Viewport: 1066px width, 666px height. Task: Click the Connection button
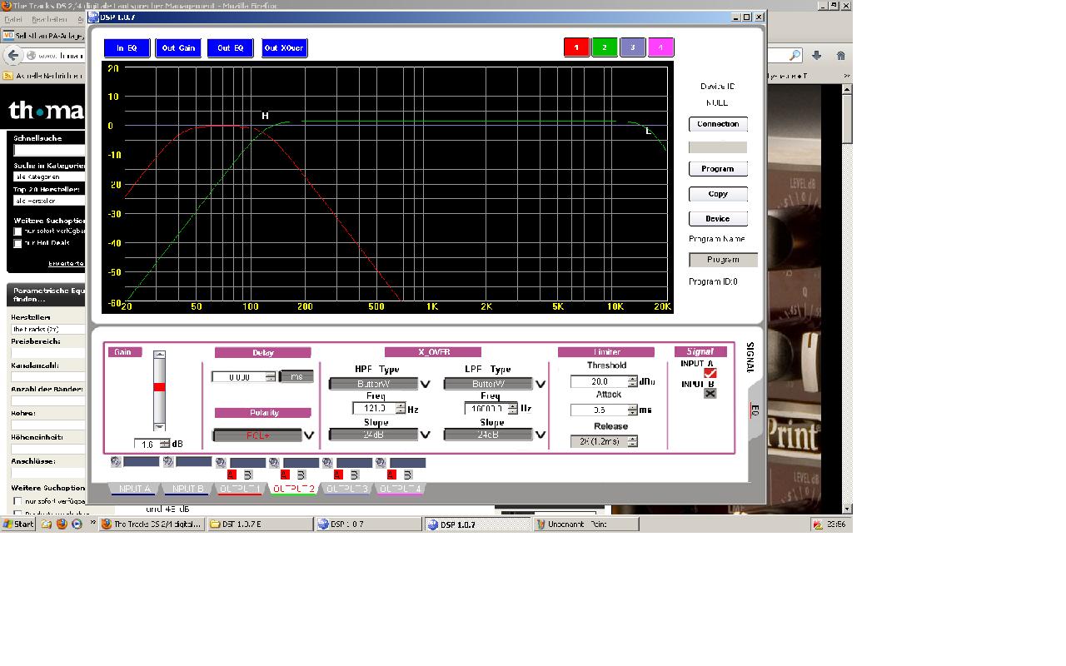(718, 124)
